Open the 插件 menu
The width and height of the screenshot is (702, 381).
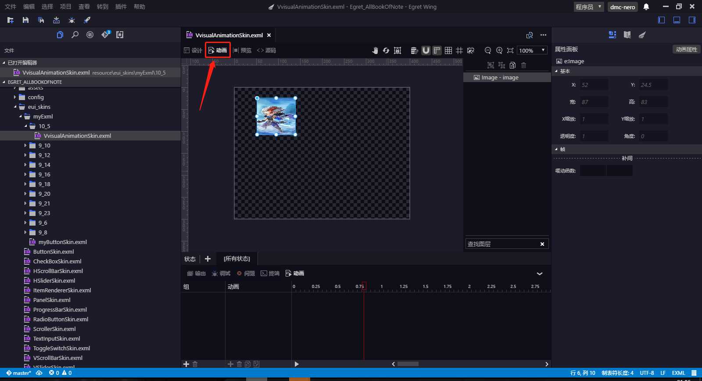click(x=121, y=7)
